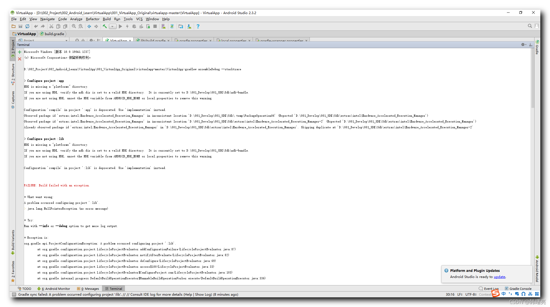Open the Gradle right side panel
This screenshot has width=550, height=307.
coord(537,47)
